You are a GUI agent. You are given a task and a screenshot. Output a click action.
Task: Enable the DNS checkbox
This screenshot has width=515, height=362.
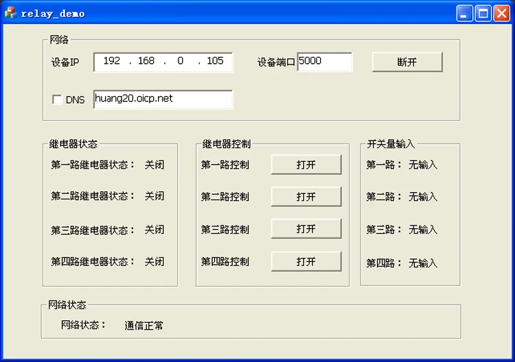pyautogui.click(x=57, y=99)
